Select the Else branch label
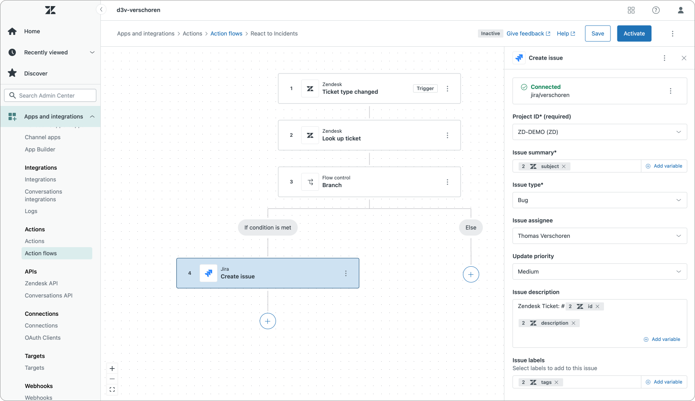This screenshot has width=695, height=401. pyautogui.click(x=471, y=228)
